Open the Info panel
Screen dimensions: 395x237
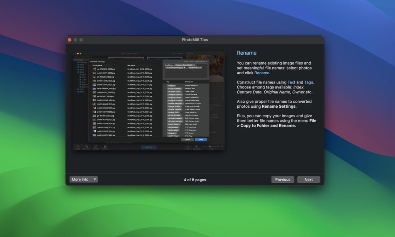(x=187, y=147)
